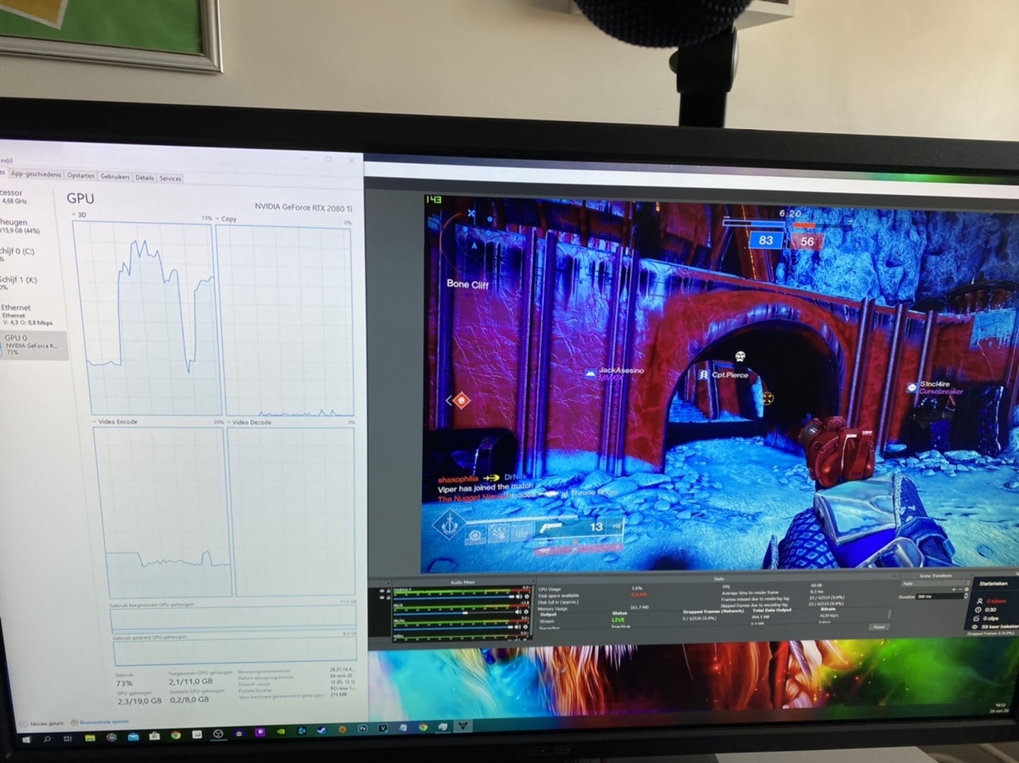Click the Scene Transitions dock title
This screenshot has height=763, width=1019.
[x=935, y=576]
